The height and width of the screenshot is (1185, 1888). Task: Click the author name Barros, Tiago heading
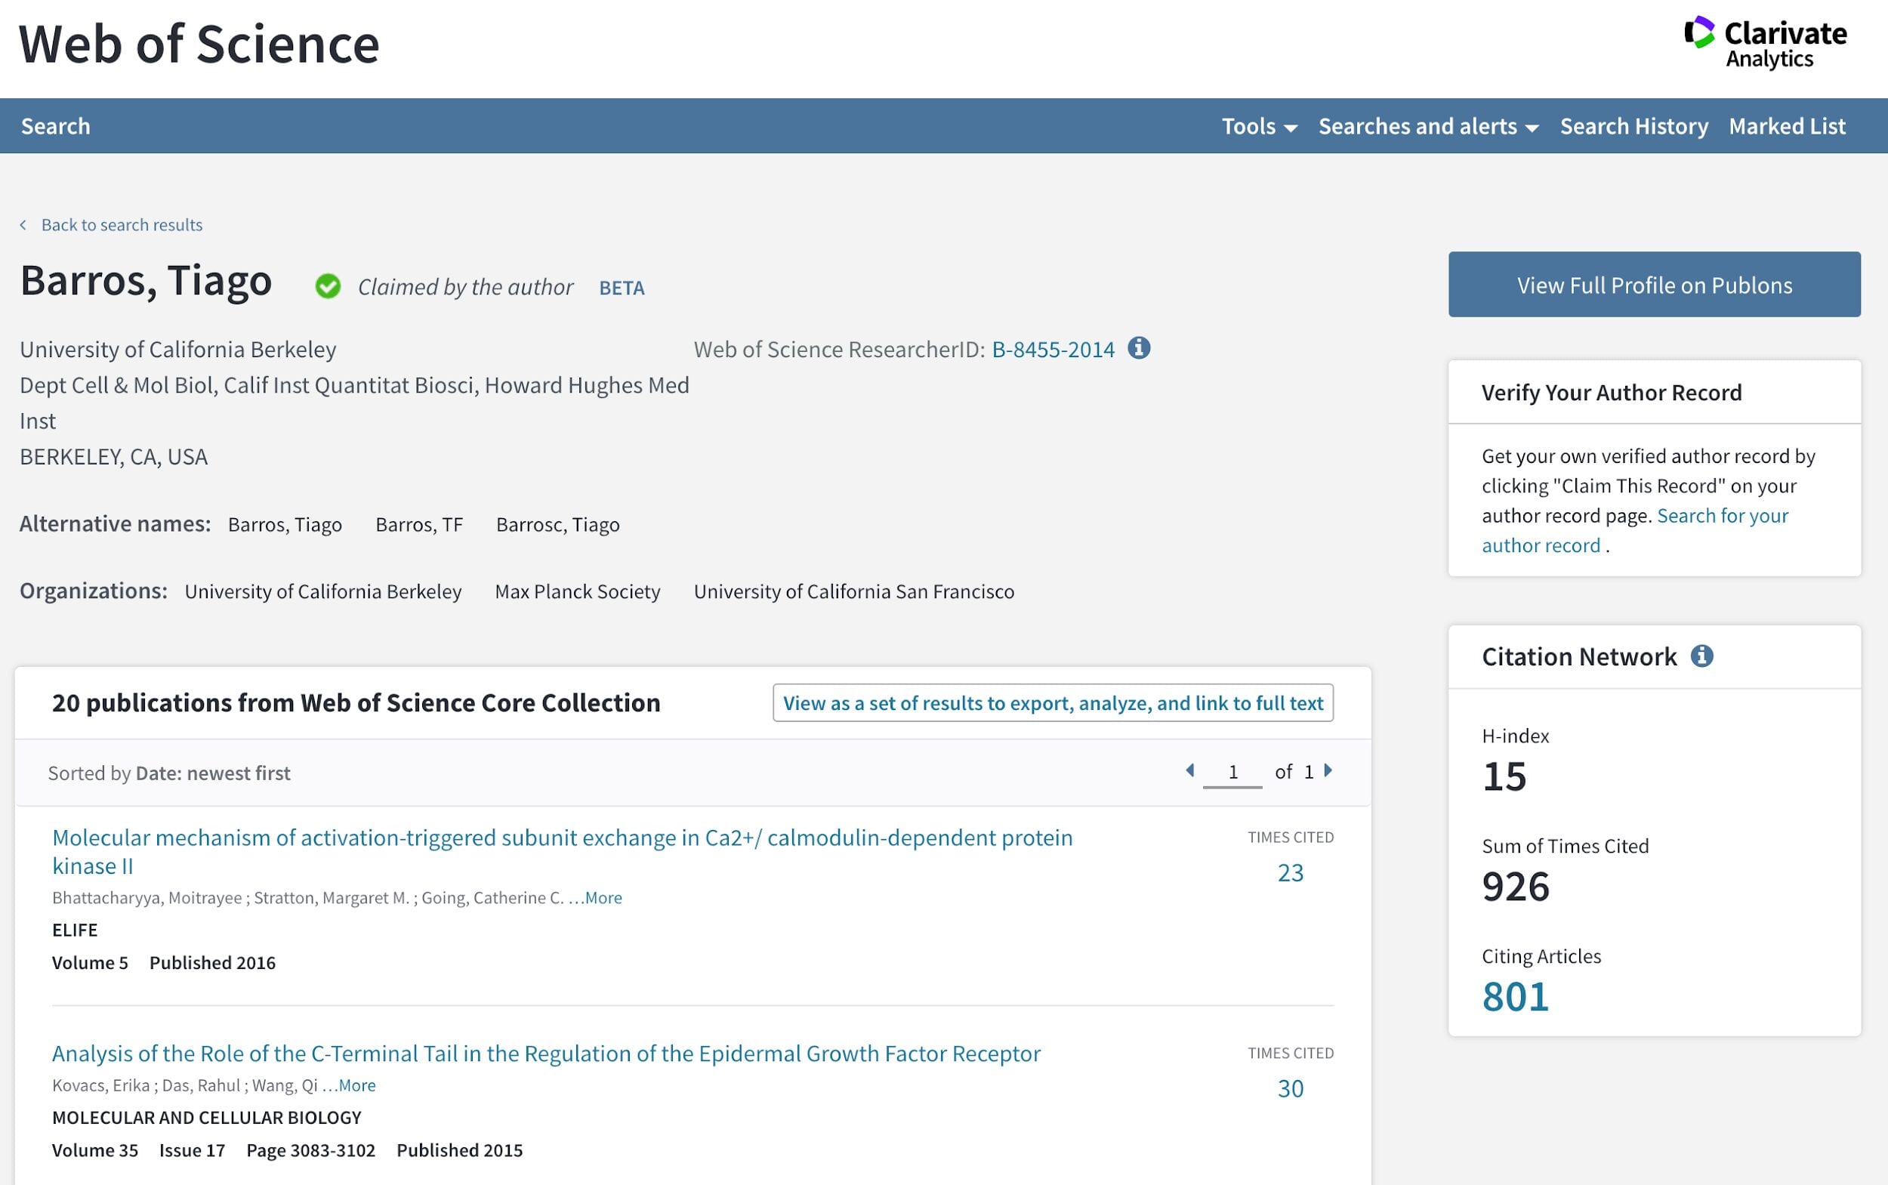pos(146,280)
